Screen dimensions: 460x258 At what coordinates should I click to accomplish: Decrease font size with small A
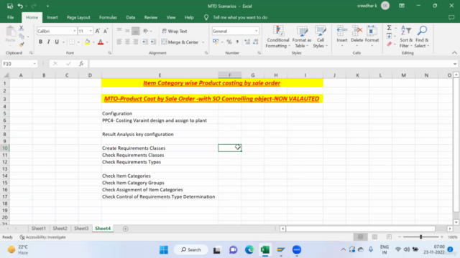pyautogui.click(x=106, y=31)
